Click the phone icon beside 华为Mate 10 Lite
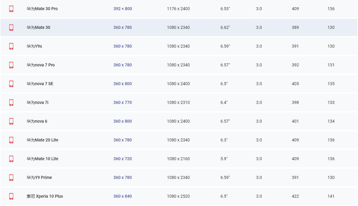Viewport: 358px width, 206px height. click(x=11, y=159)
